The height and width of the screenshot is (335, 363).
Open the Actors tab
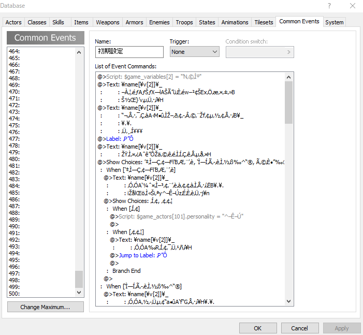tap(13, 22)
